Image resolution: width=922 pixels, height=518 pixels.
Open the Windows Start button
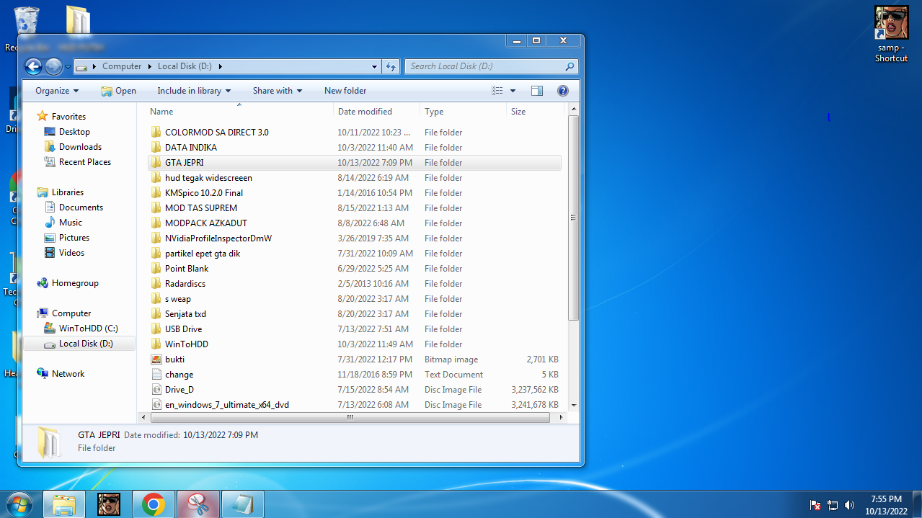click(19, 504)
